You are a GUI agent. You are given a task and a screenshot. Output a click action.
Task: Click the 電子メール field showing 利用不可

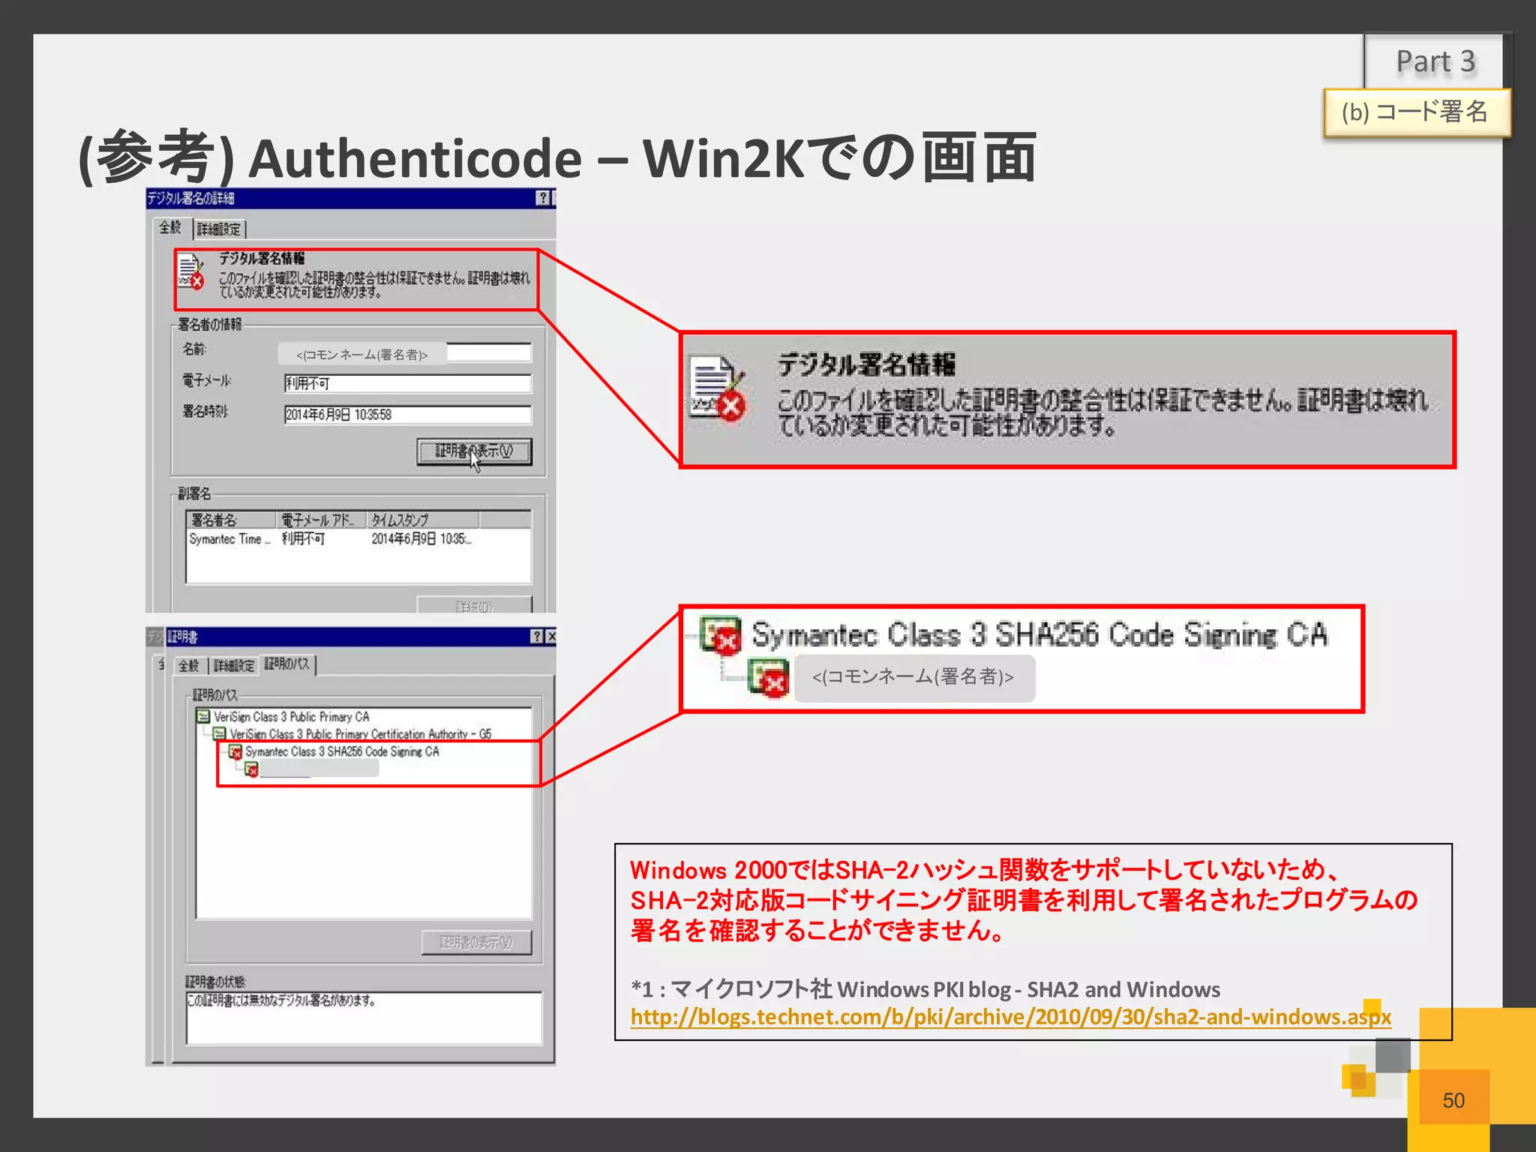(408, 383)
